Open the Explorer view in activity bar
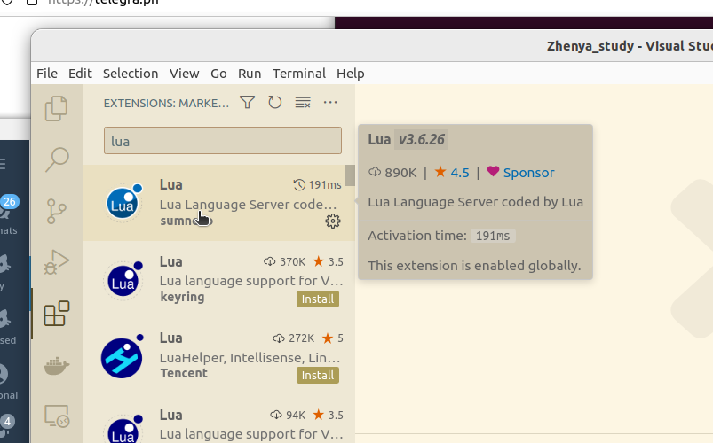This screenshot has width=713, height=443. coord(57,108)
